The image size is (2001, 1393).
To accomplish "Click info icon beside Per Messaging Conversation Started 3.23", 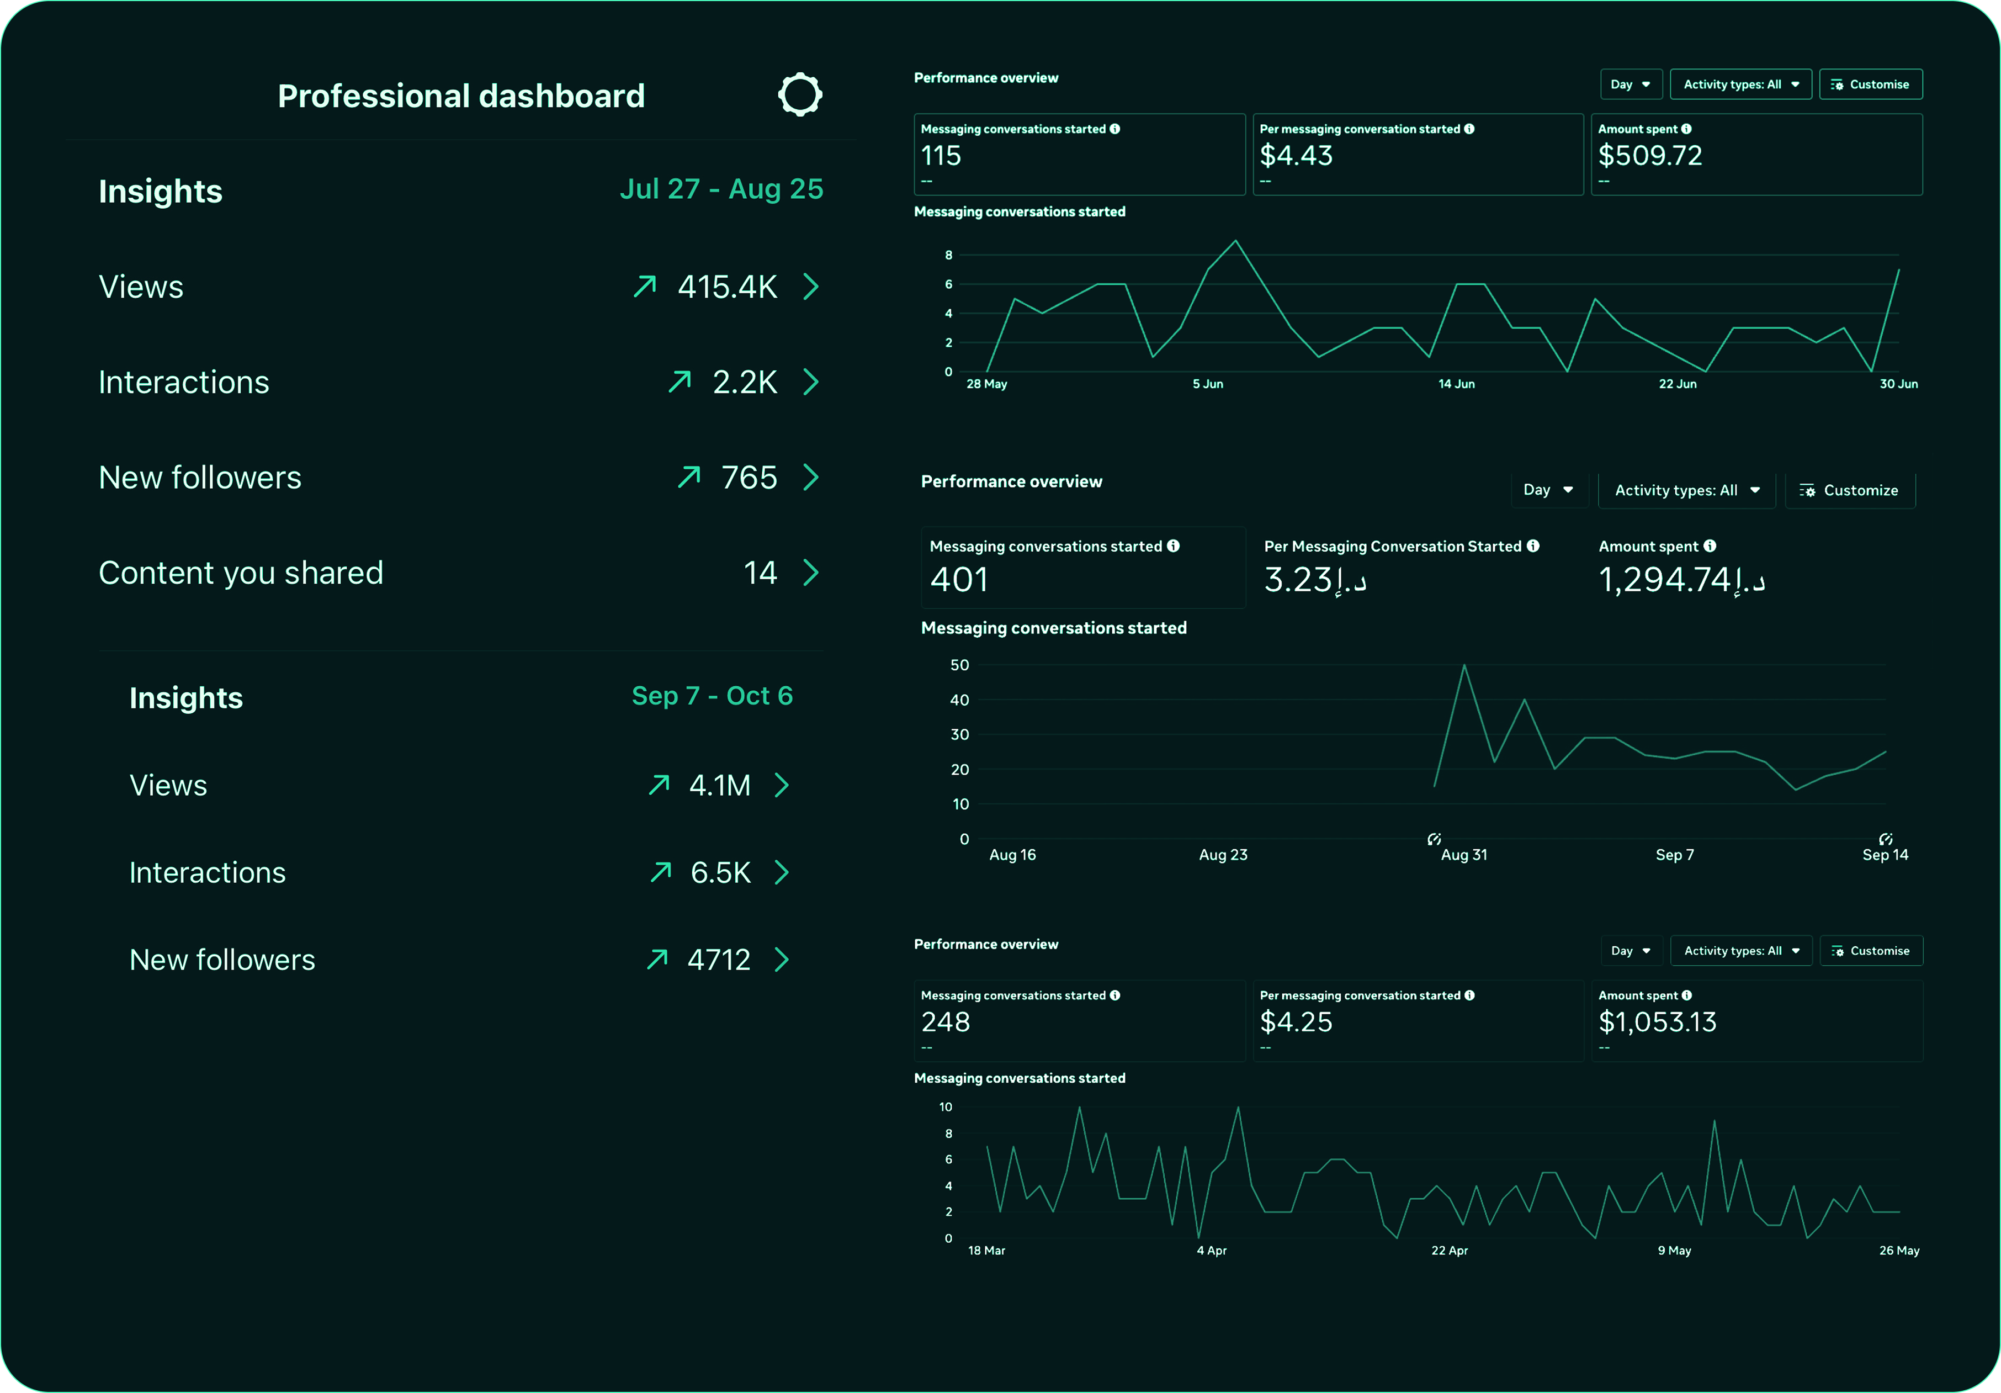I will pos(1533,545).
